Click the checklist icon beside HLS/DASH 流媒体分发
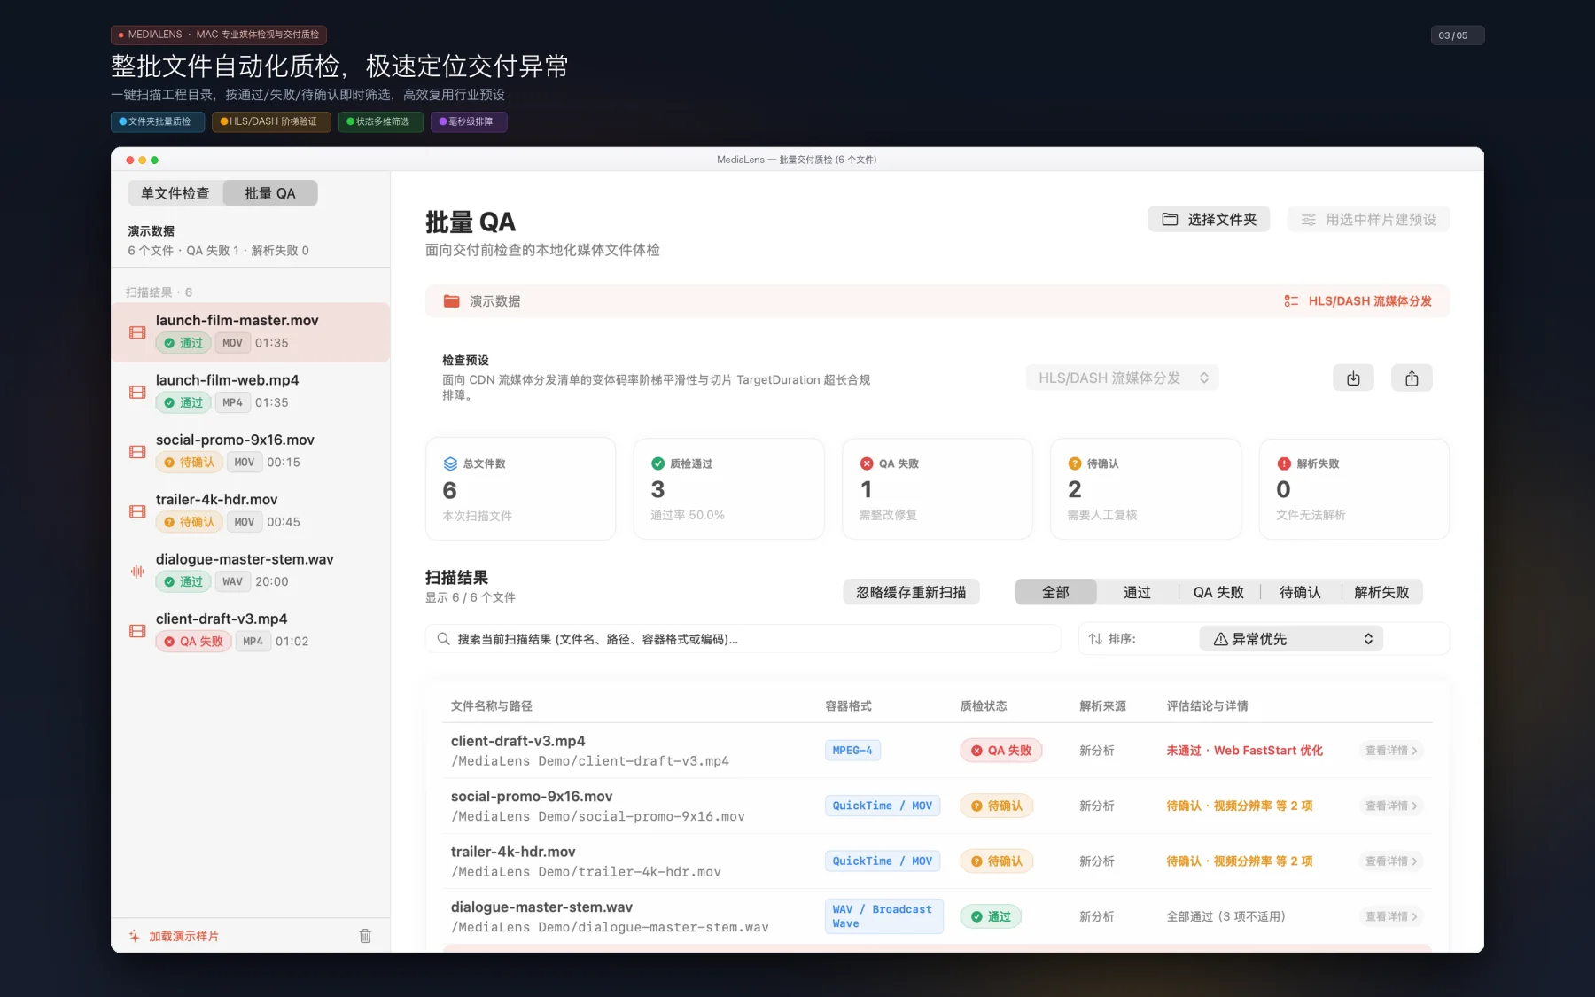The height and width of the screenshot is (997, 1595). (1291, 301)
